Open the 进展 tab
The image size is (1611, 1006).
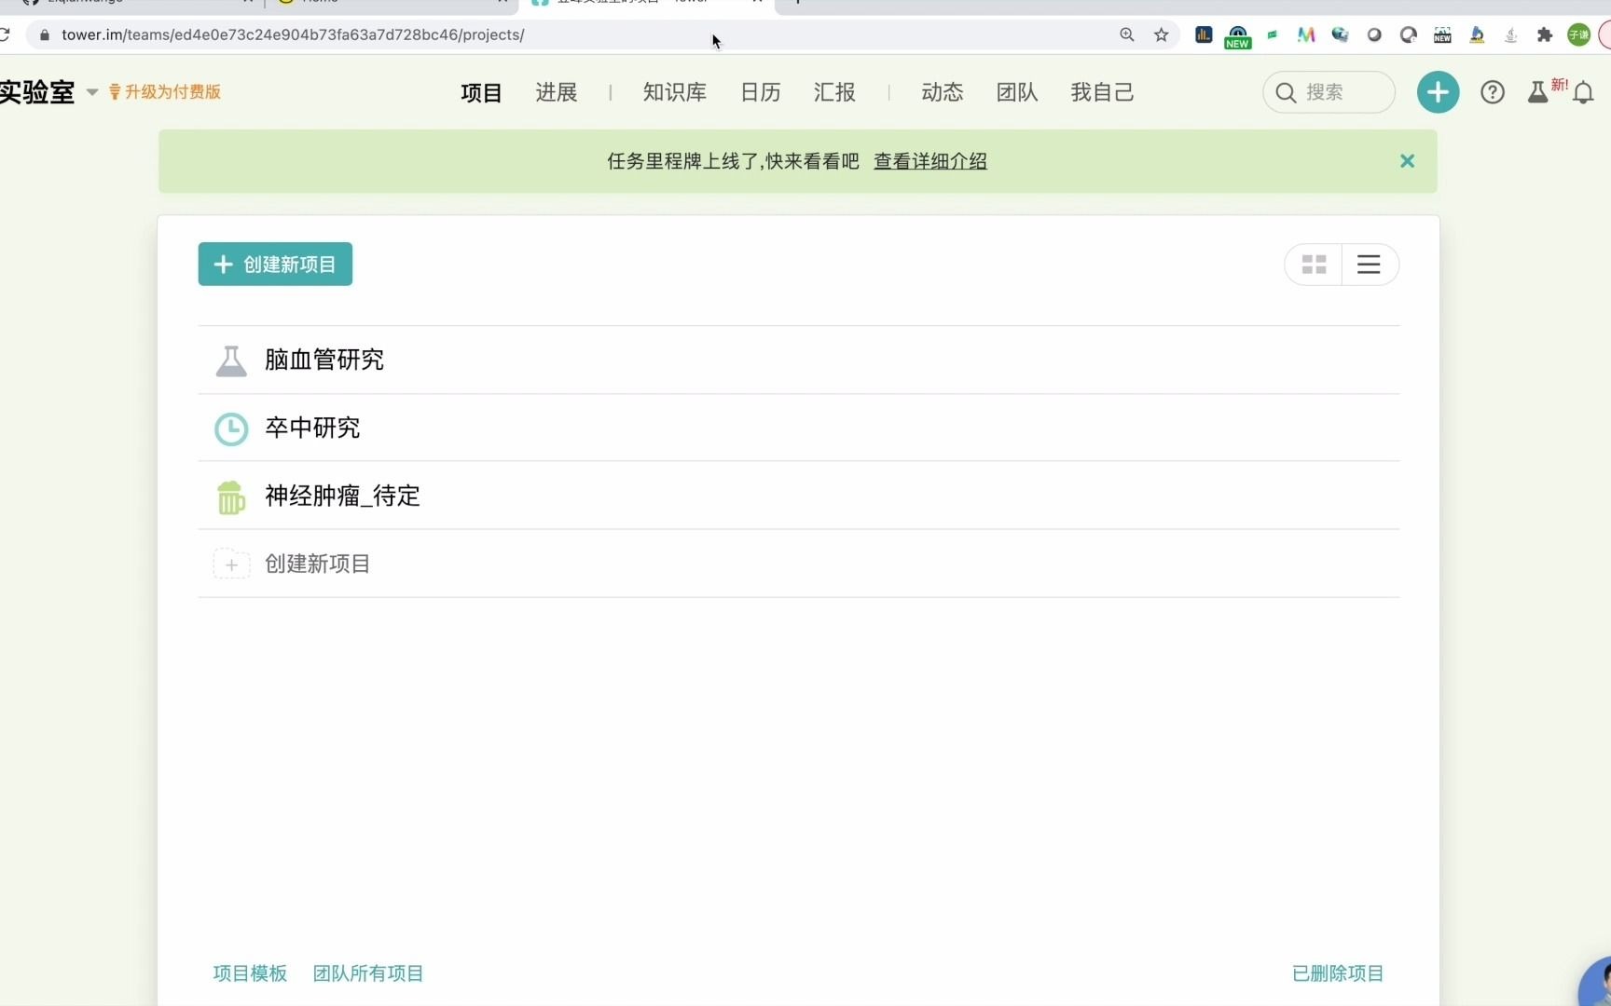(x=557, y=92)
